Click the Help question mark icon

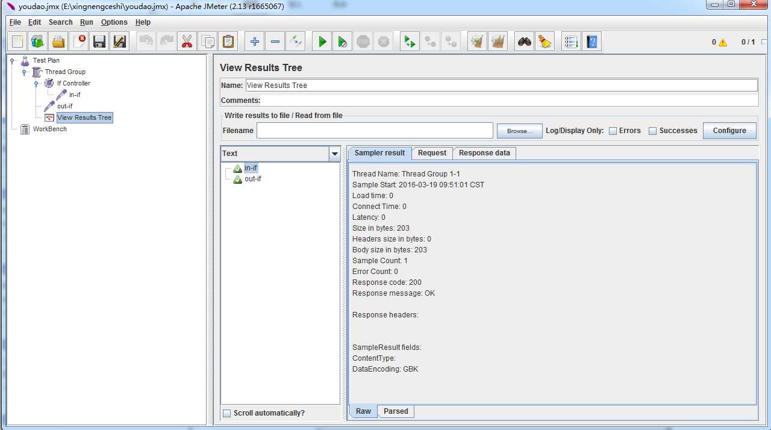(592, 42)
